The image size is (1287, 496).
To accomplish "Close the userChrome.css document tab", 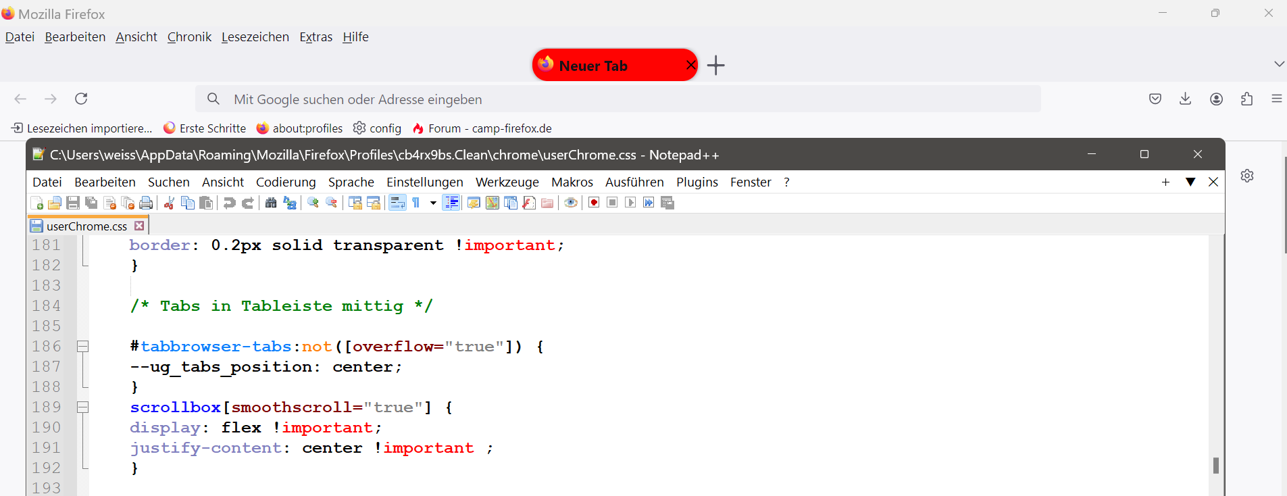I will [x=139, y=226].
